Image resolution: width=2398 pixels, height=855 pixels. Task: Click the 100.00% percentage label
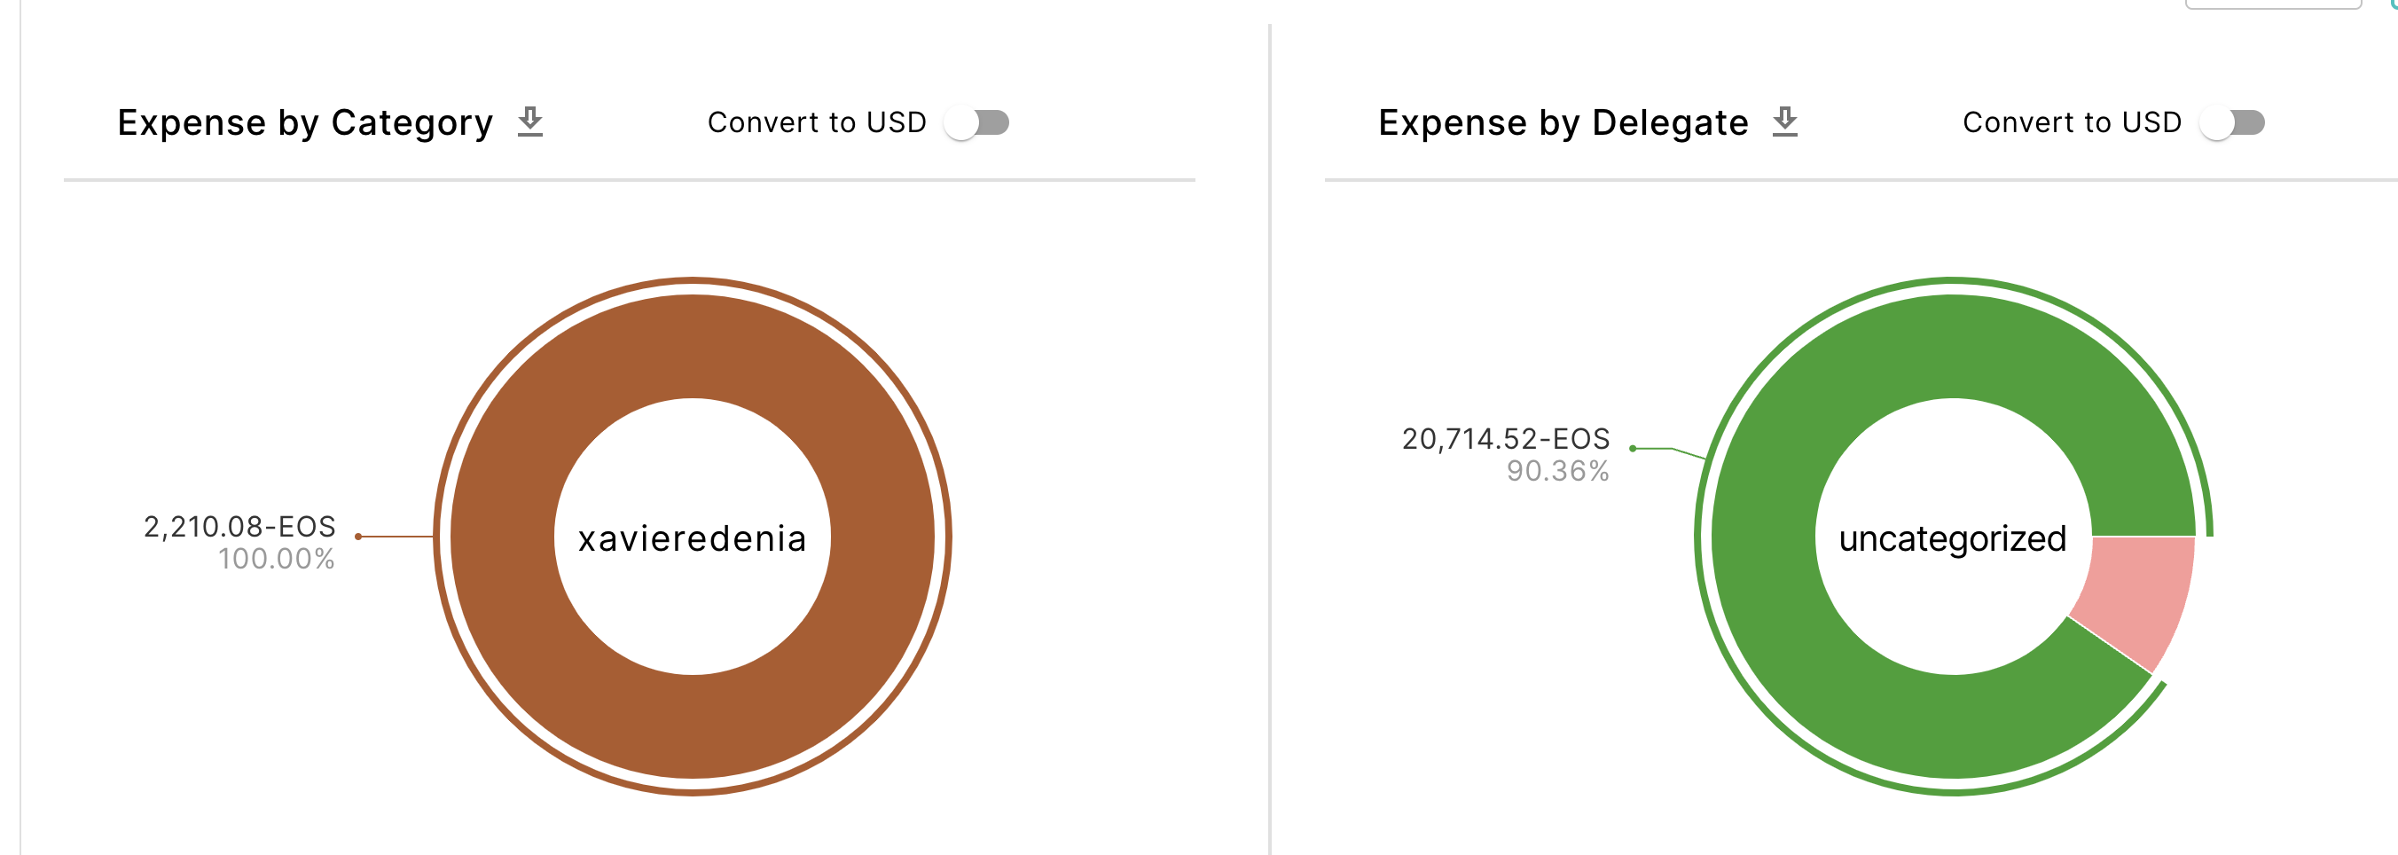(x=278, y=559)
